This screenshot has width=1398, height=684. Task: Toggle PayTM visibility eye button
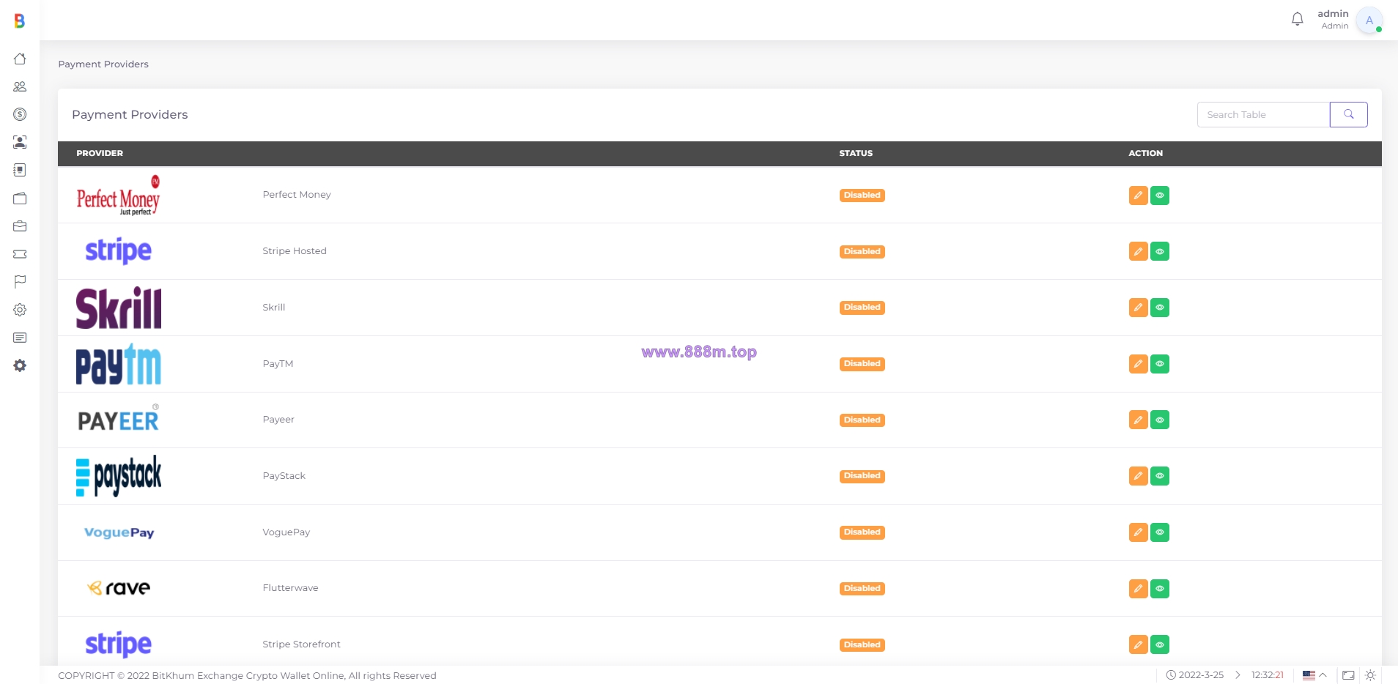pos(1160,364)
